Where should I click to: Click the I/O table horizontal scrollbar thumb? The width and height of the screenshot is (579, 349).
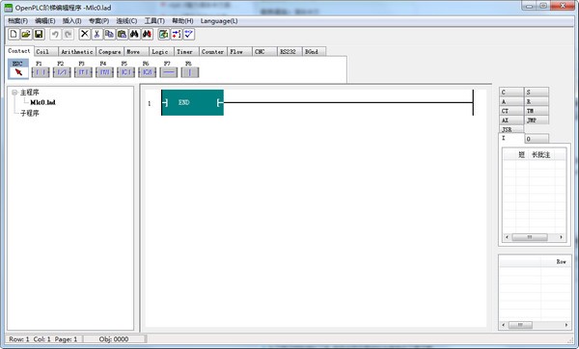point(529,237)
